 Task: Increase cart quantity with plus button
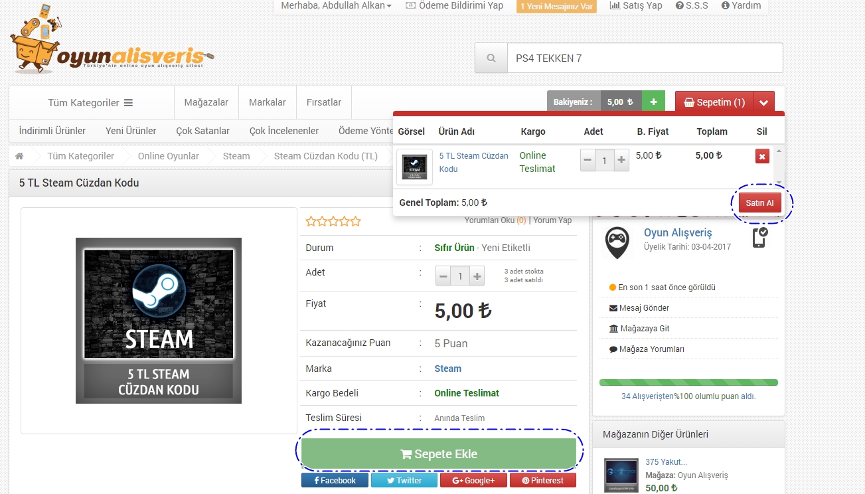621,160
